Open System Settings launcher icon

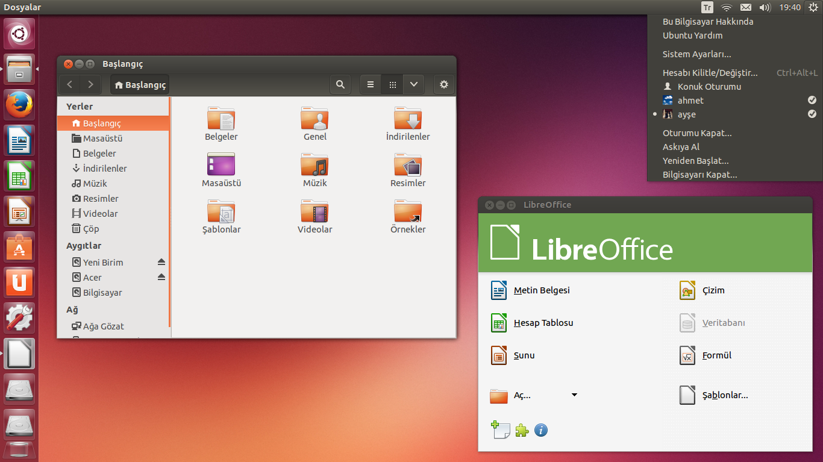click(x=19, y=318)
